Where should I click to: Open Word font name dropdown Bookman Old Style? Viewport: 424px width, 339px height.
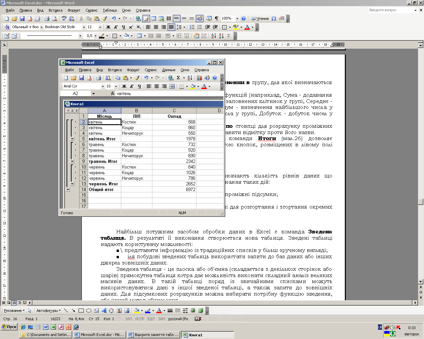83,27
